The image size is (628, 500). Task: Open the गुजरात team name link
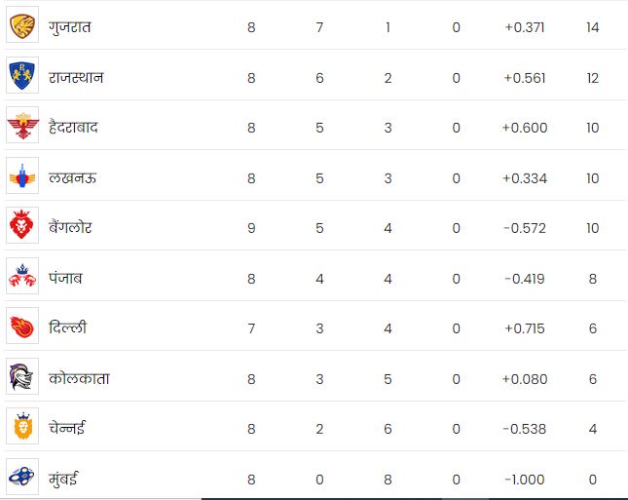tap(70, 27)
